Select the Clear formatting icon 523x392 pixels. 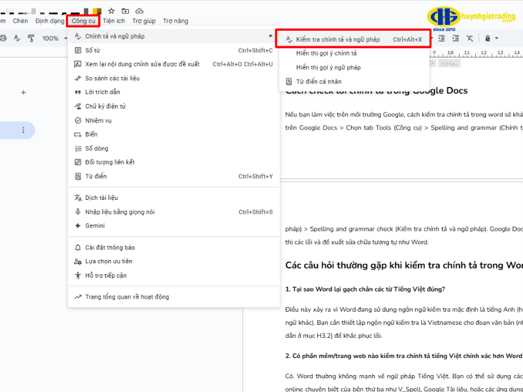(x=471, y=38)
